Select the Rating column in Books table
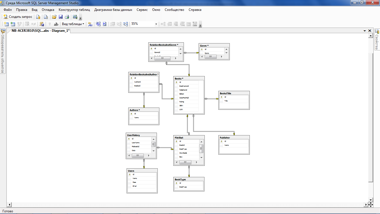Screen dimensions: 380x214 click(186, 102)
